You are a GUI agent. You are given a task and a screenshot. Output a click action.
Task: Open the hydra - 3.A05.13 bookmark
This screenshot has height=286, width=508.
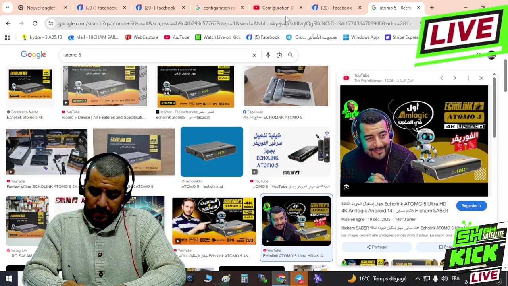coord(42,37)
